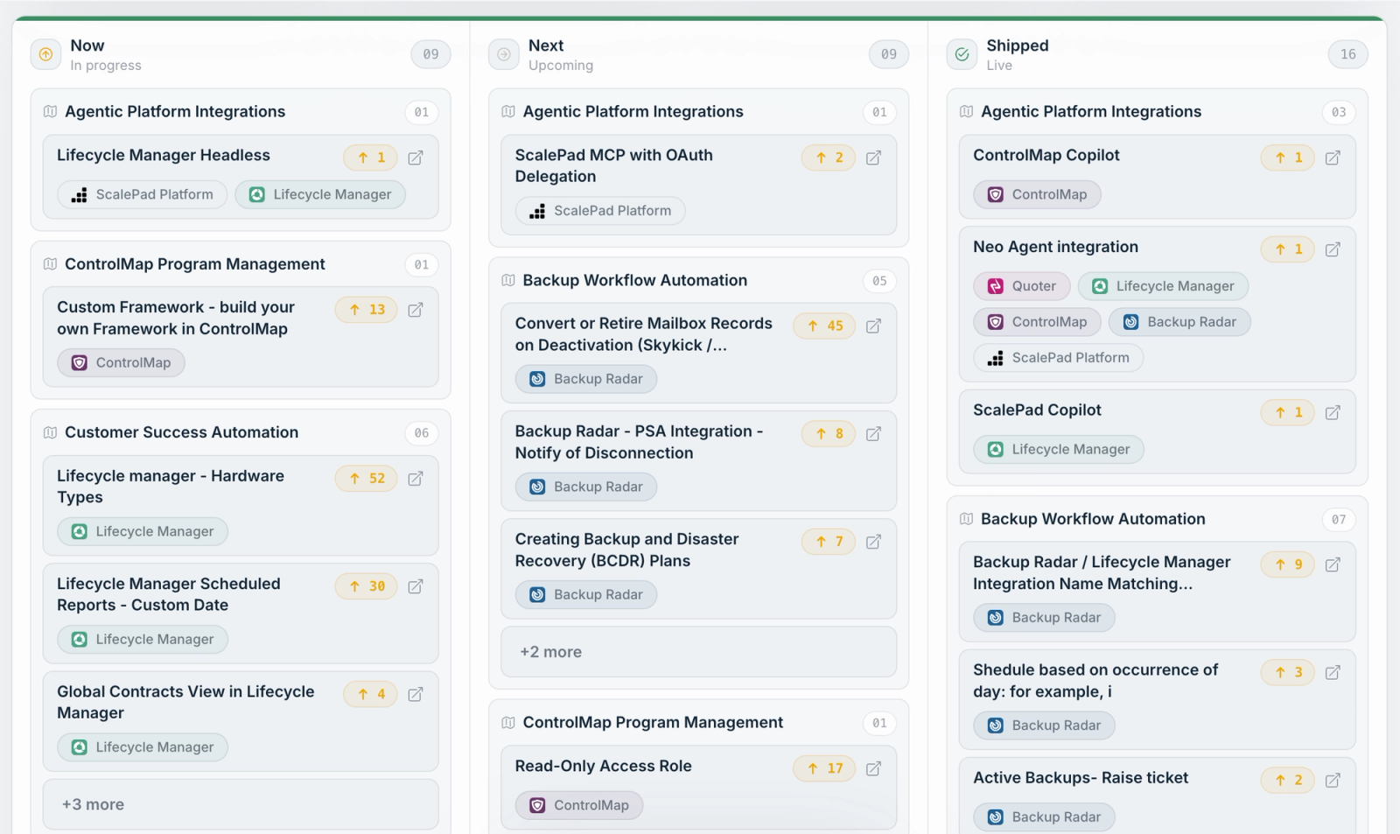
Task: Open the ControlMap Copilot card title
Action: 1046,155
